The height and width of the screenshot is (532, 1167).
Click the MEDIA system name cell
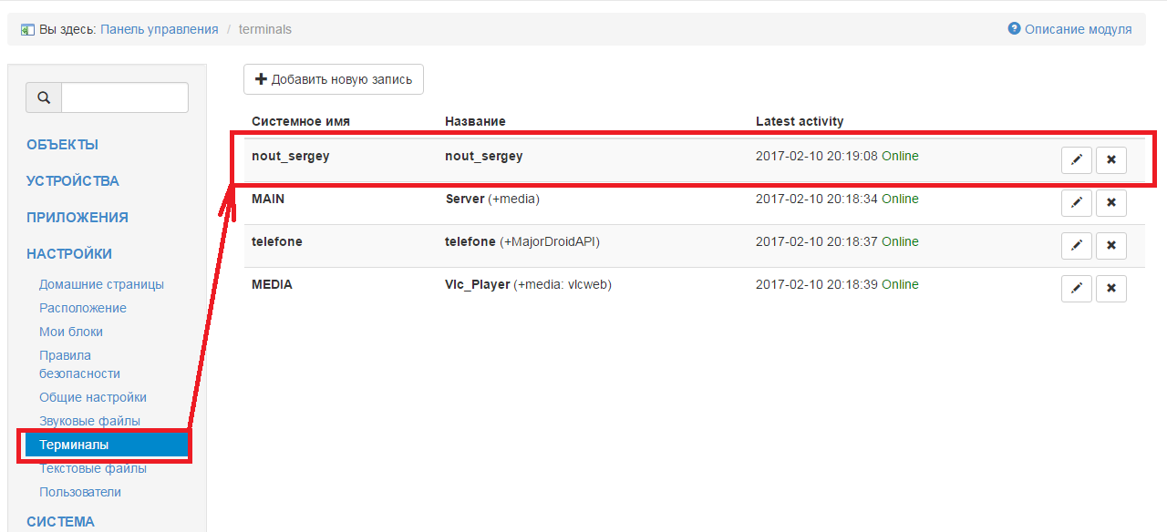(272, 284)
